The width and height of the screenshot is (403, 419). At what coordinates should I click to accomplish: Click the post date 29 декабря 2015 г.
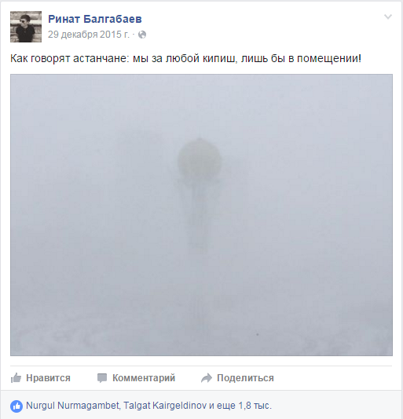[x=89, y=35]
